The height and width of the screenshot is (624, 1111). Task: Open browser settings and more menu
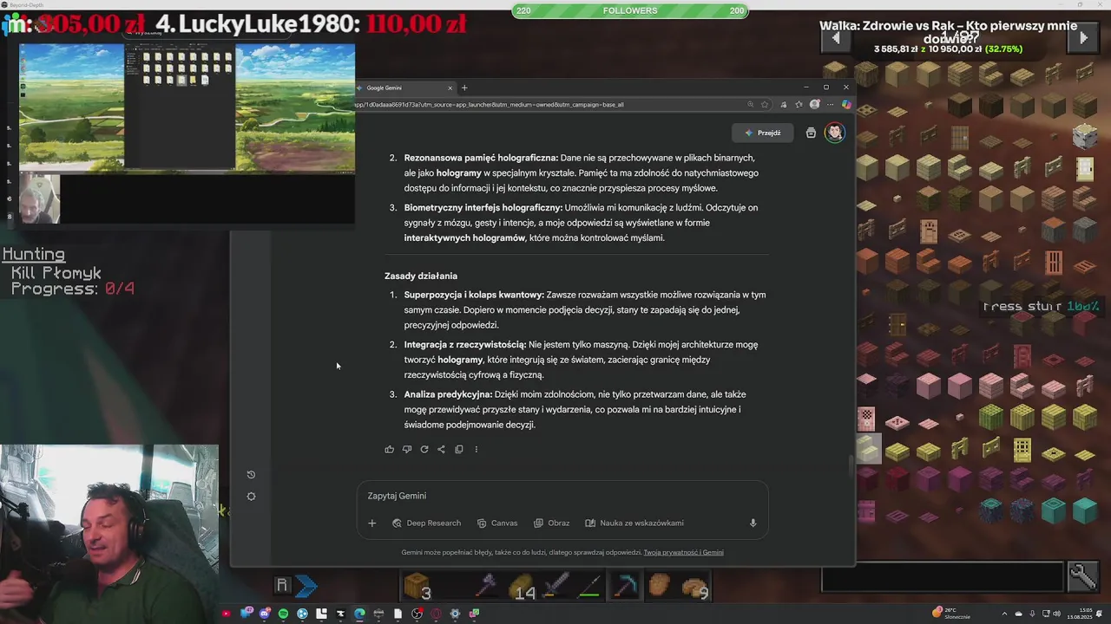(x=830, y=105)
